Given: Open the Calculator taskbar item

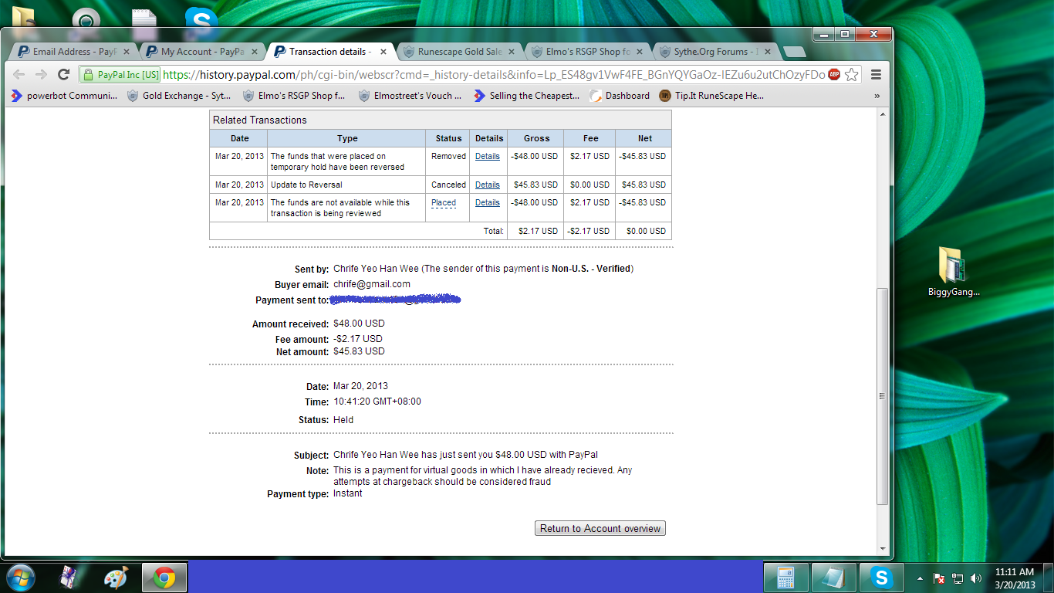Looking at the screenshot, I should (785, 577).
